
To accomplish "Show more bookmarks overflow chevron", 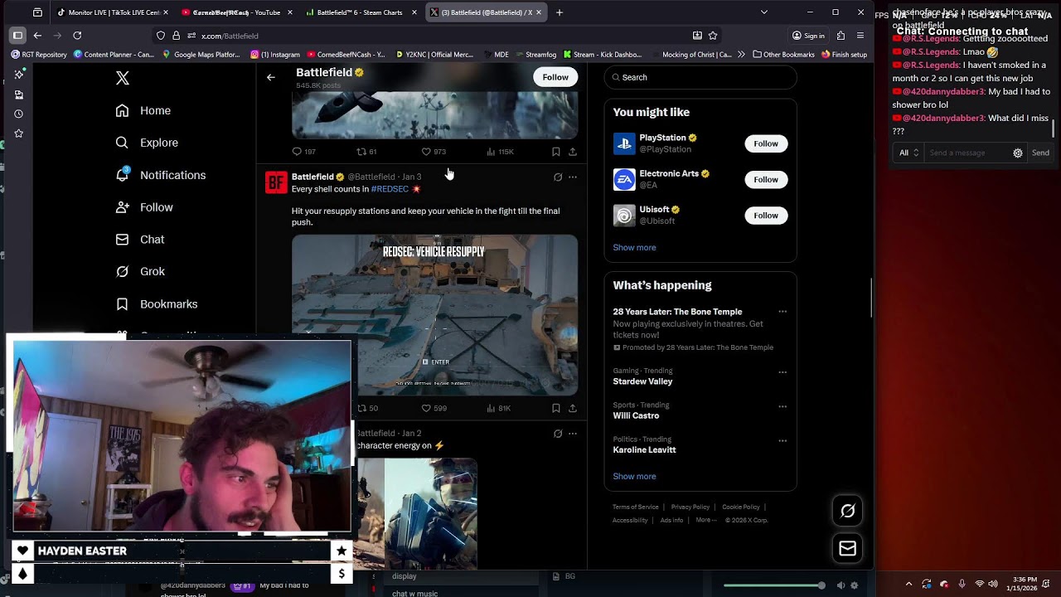I will pyautogui.click(x=741, y=55).
